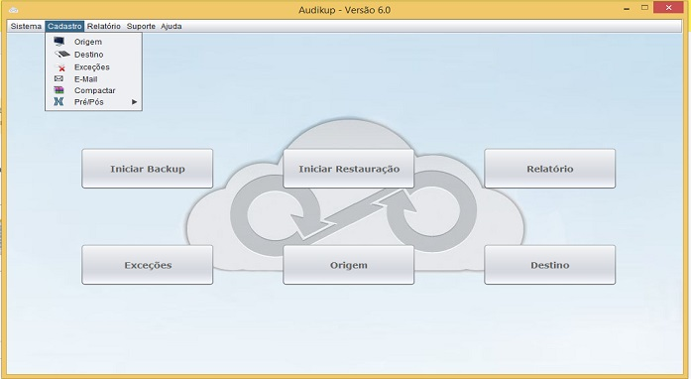691x379 pixels.
Task: Click the blue icon beside Pré/Pós
Action: coord(58,101)
